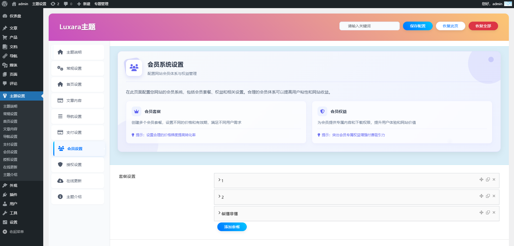Select the 支付设置 card icon in theme nav
The image size is (514, 246).
[60, 132]
